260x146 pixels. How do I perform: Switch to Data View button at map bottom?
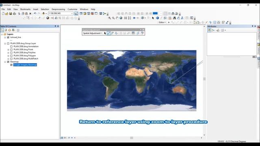(62, 138)
